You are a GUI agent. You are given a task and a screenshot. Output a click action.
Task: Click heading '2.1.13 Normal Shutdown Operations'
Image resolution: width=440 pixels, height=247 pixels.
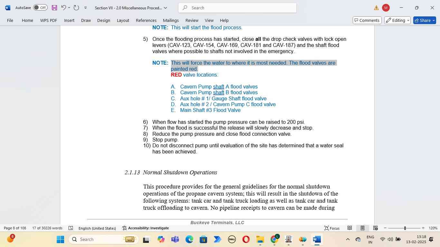pyautogui.click(x=171, y=172)
